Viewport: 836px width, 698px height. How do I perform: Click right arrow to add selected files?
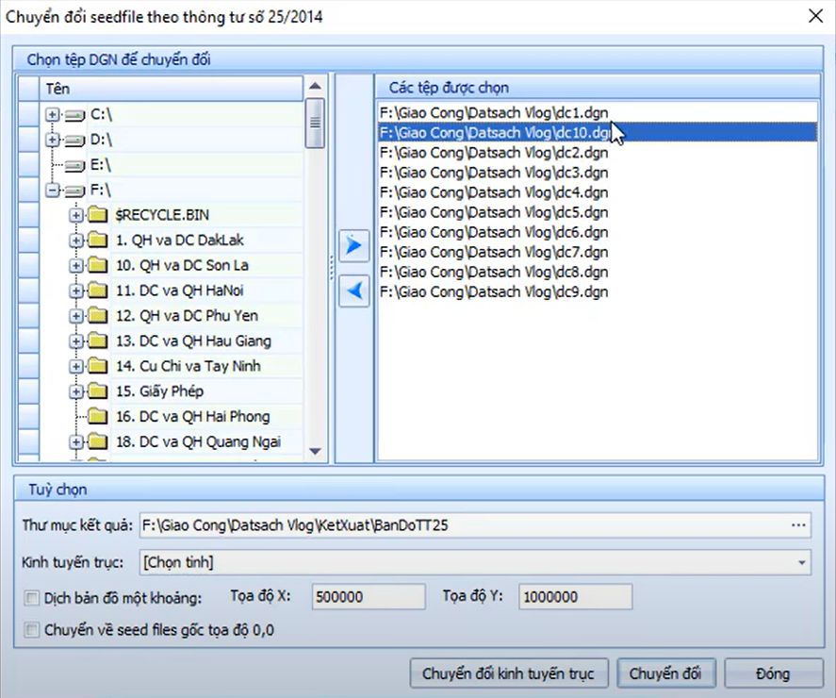(353, 245)
